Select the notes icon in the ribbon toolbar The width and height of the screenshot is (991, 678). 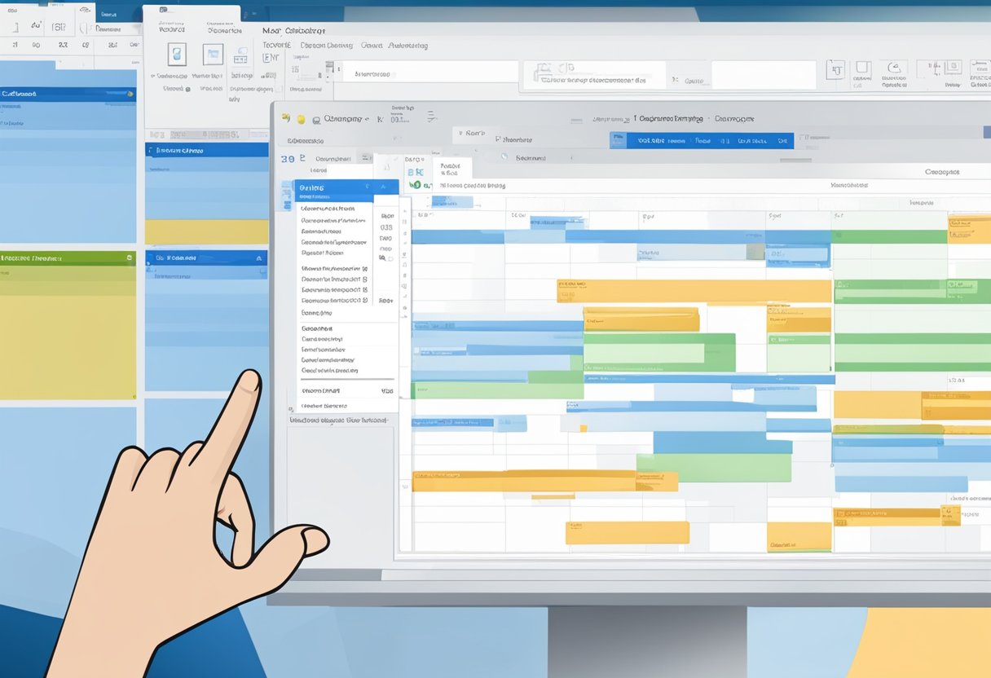[241, 55]
